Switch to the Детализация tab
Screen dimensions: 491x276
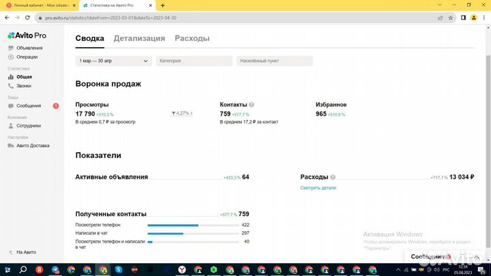(x=139, y=38)
